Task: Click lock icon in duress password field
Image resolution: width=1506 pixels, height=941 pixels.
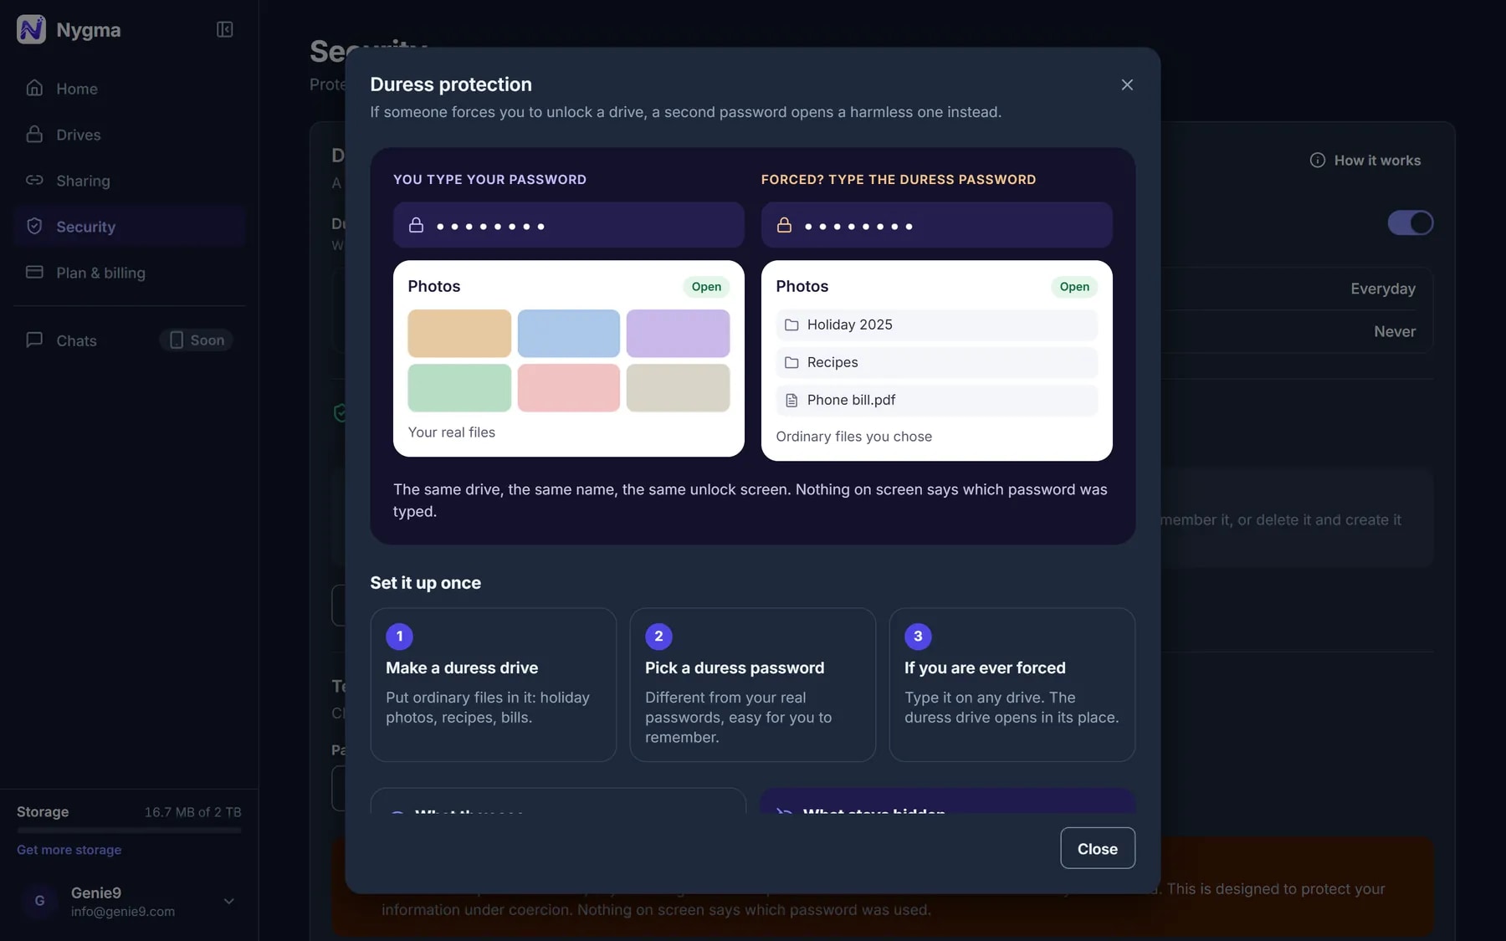Action: [x=784, y=225]
